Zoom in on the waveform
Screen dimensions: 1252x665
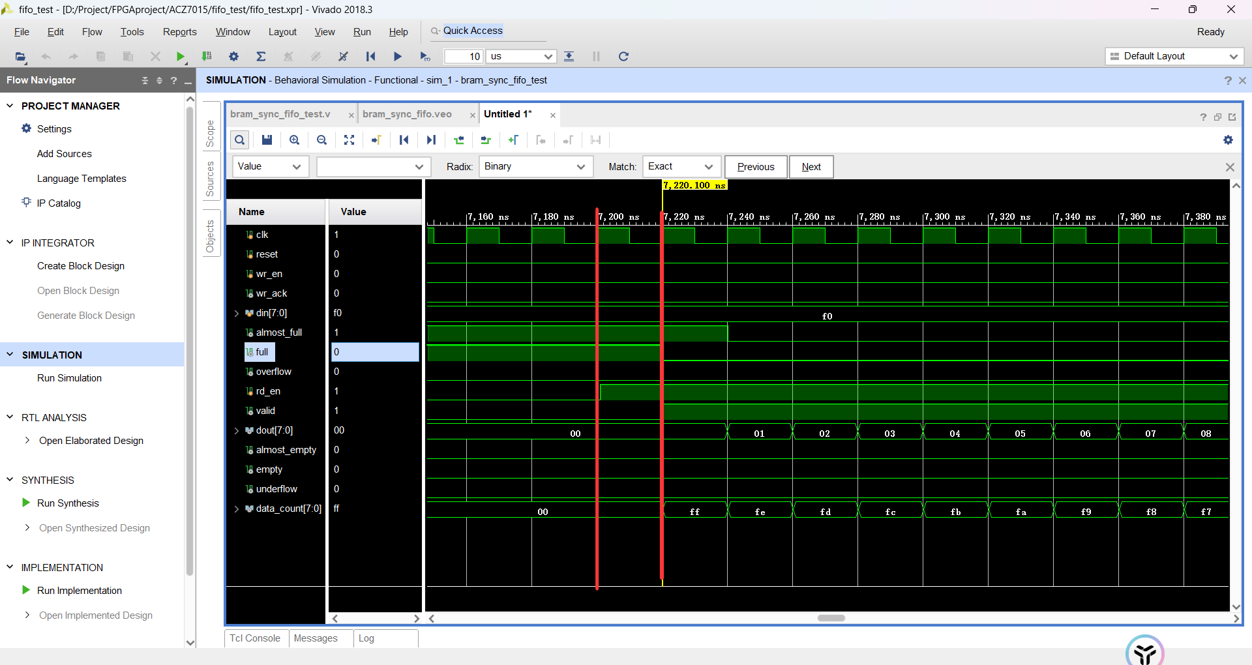(x=294, y=140)
